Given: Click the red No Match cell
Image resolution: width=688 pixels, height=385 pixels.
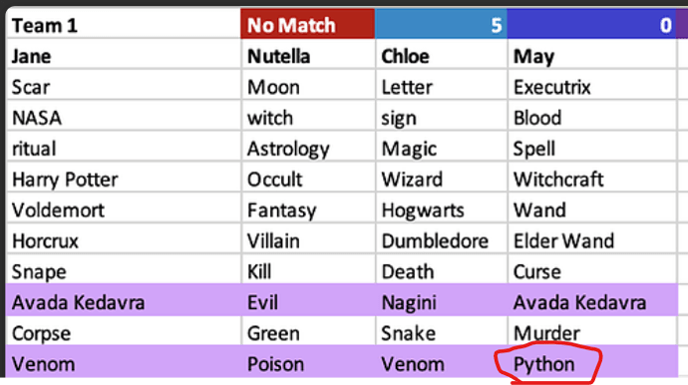Looking at the screenshot, I should pos(307,24).
